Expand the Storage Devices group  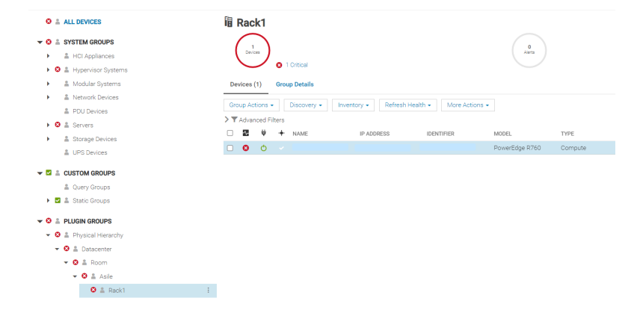coord(48,138)
